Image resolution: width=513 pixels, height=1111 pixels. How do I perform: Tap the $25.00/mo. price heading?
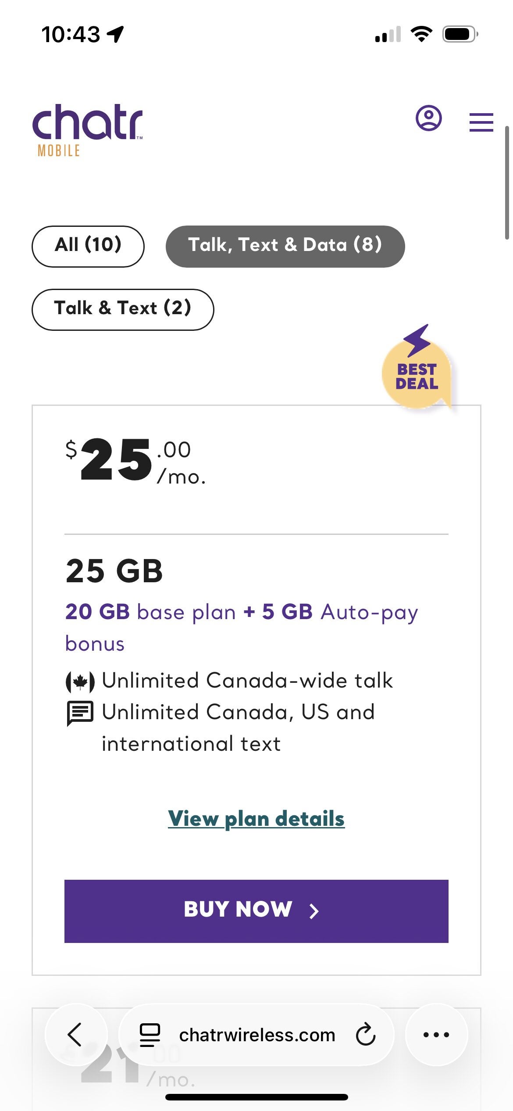(135, 461)
